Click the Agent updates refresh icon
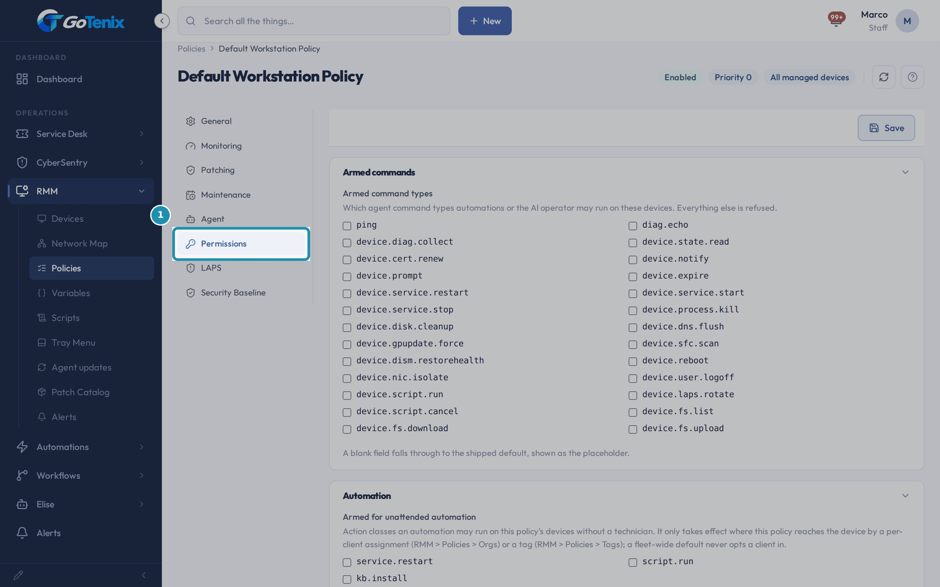Screen dimensions: 940x587 pos(41,367)
